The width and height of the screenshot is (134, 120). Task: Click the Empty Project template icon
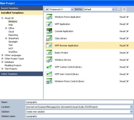coord(49,53)
